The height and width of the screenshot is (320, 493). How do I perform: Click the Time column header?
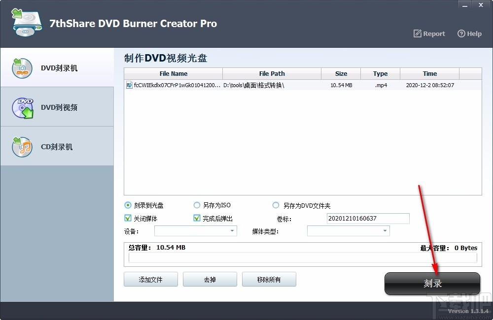pyautogui.click(x=429, y=73)
